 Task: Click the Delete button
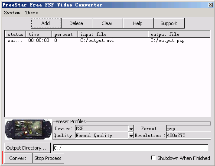pos(77,23)
